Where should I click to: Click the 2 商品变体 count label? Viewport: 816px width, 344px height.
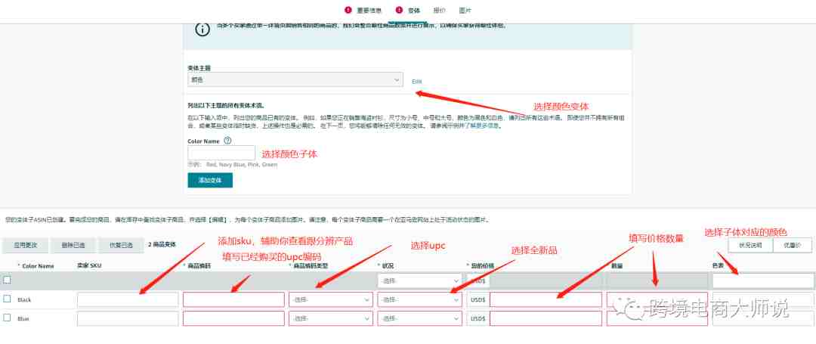coord(162,245)
